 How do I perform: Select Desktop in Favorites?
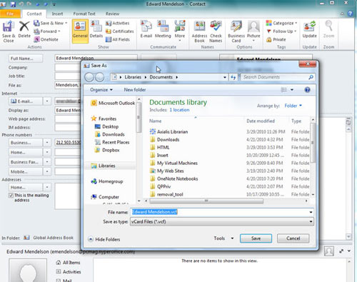coord(106,126)
